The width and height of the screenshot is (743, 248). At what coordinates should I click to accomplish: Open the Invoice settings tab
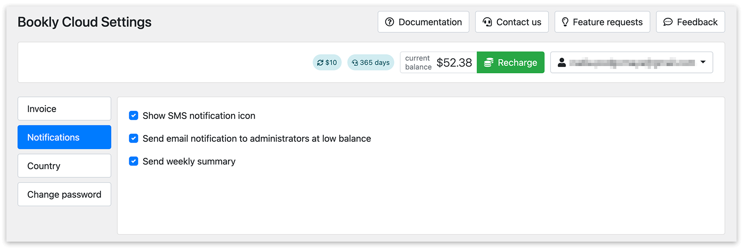[x=64, y=108]
